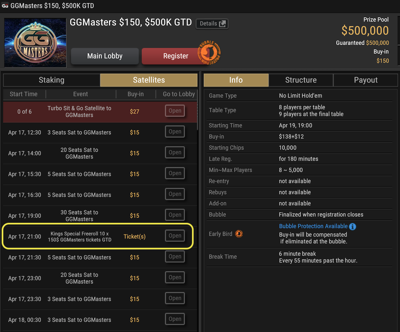This screenshot has width=400, height=332.
Task: Sort satellites by Start Time column
Action: pos(24,94)
